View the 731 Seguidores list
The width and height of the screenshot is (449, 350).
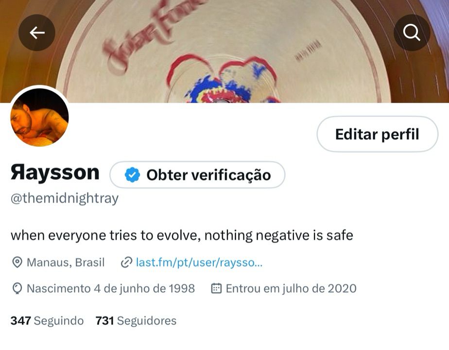[136, 321]
